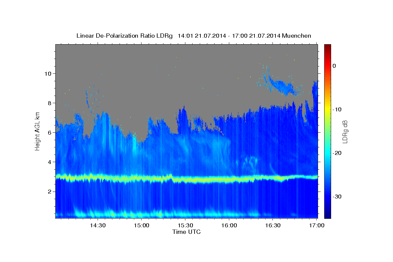This screenshot has width=393, height=262.
Task: Click the 'LDRg dB' colorbar label
Action: click(x=345, y=131)
